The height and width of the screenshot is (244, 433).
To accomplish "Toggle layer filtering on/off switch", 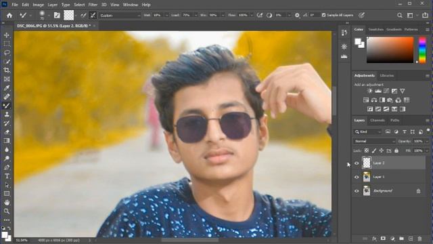I will (428, 131).
